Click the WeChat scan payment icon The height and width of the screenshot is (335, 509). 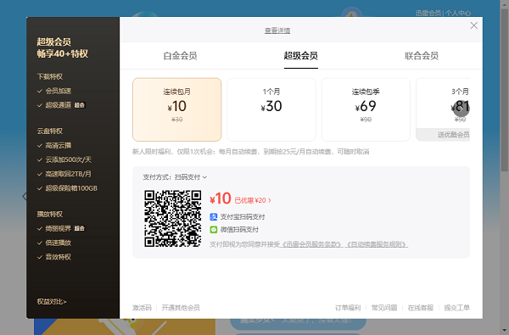[x=213, y=230]
